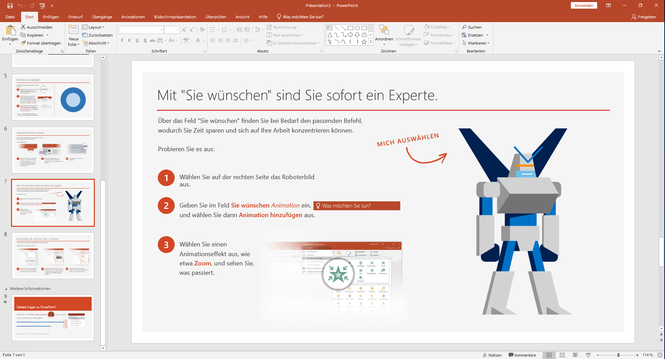665x359 pixels.
Task: Click the Save icon in quick access toolbar
Action: tap(10, 6)
